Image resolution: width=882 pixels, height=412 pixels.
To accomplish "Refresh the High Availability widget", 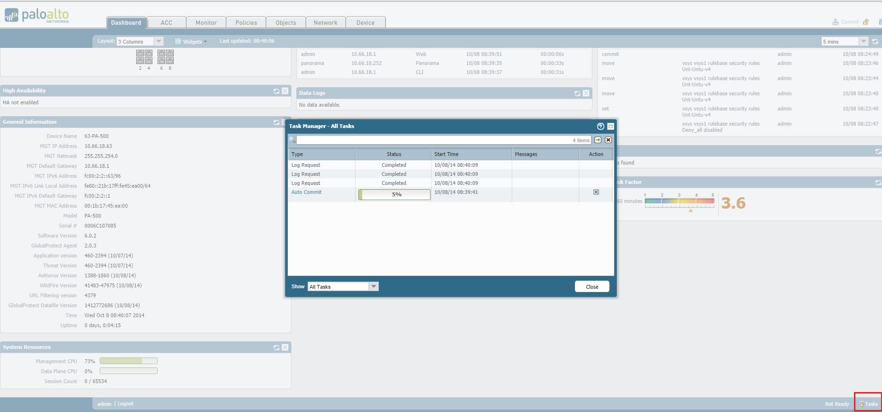I will tap(276, 91).
